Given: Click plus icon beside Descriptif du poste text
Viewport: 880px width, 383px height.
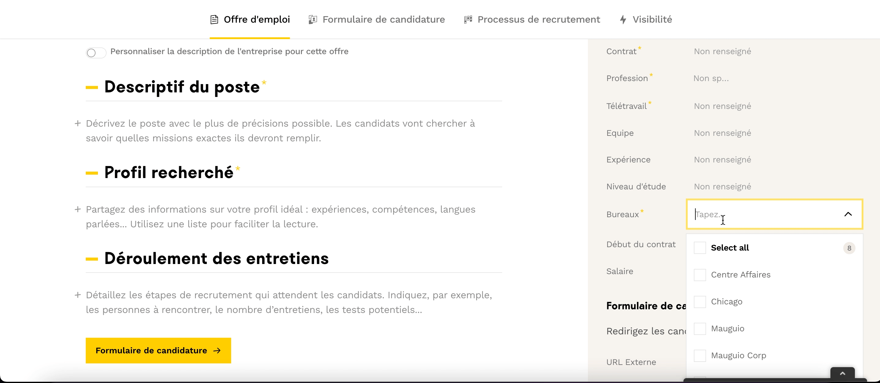Looking at the screenshot, I should click(78, 123).
